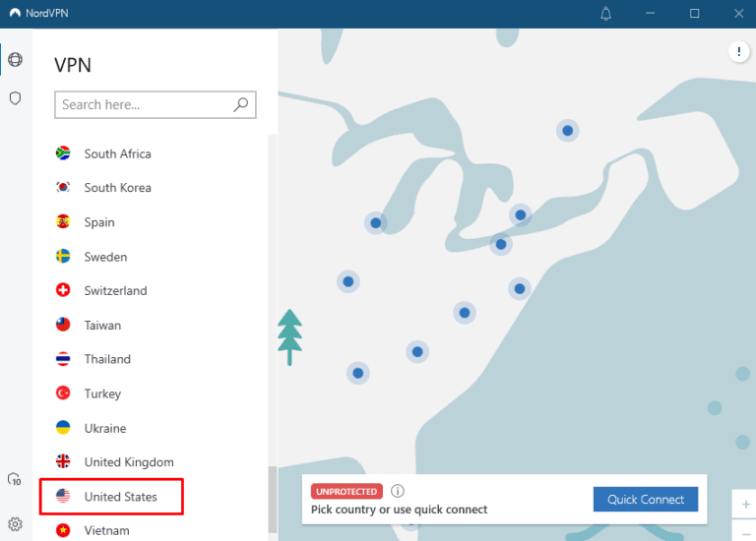Screen dimensions: 756x541
Task: Zoom in the map with plus button
Action: click(745, 505)
